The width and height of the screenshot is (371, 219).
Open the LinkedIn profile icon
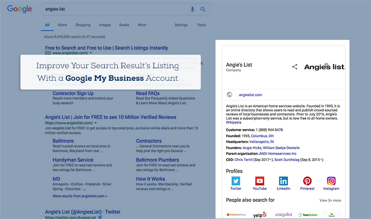coord(283,181)
